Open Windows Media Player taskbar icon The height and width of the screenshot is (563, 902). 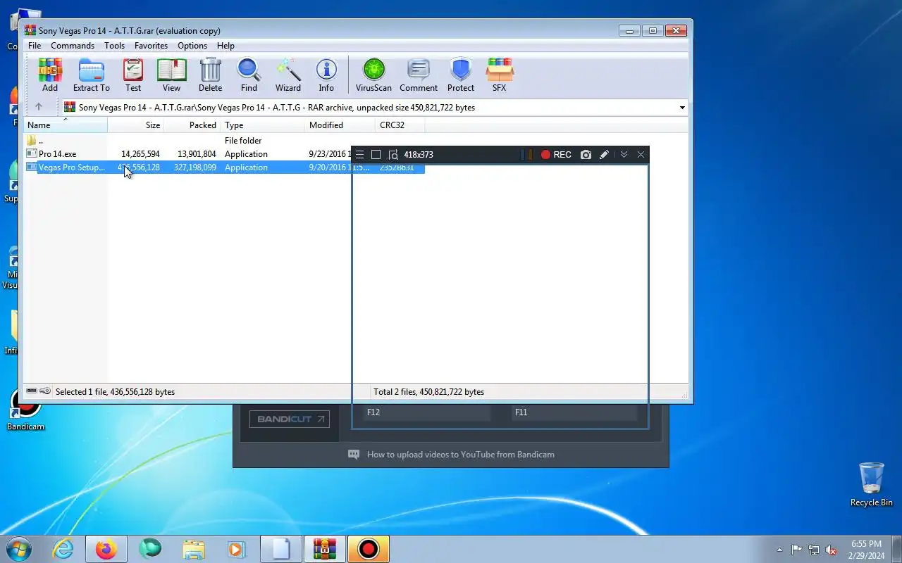(x=236, y=549)
